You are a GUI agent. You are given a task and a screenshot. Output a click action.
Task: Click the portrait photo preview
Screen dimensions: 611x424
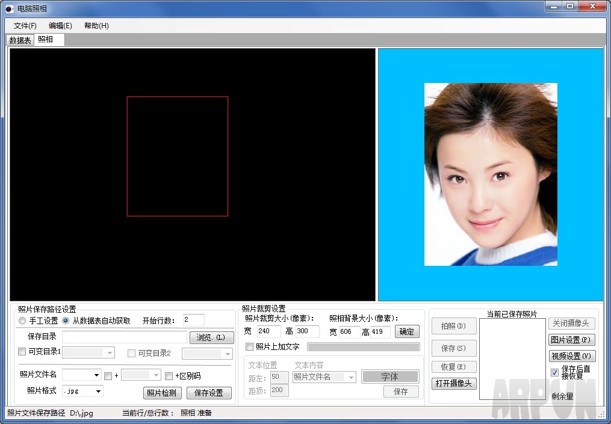pyautogui.click(x=491, y=174)
